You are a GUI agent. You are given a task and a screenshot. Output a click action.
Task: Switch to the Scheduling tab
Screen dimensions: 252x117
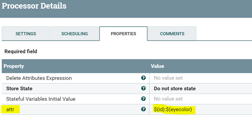(x=74, y=34)
